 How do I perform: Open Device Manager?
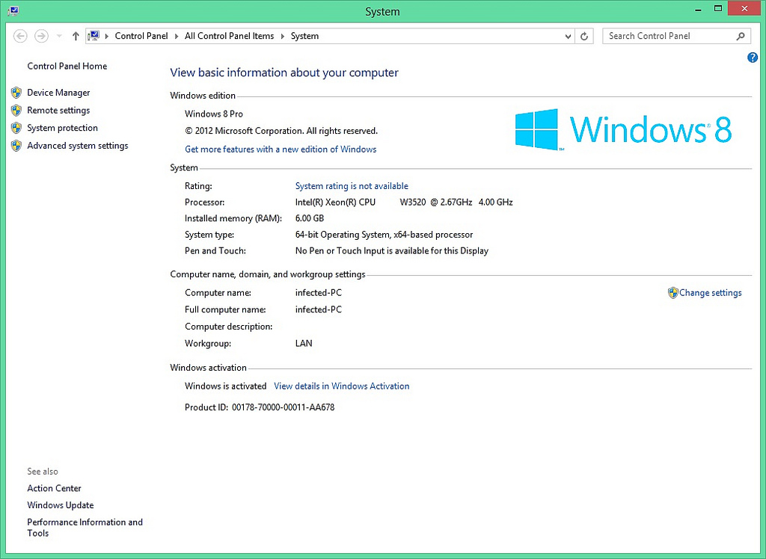pyautogui.click(x=58, y=93)
